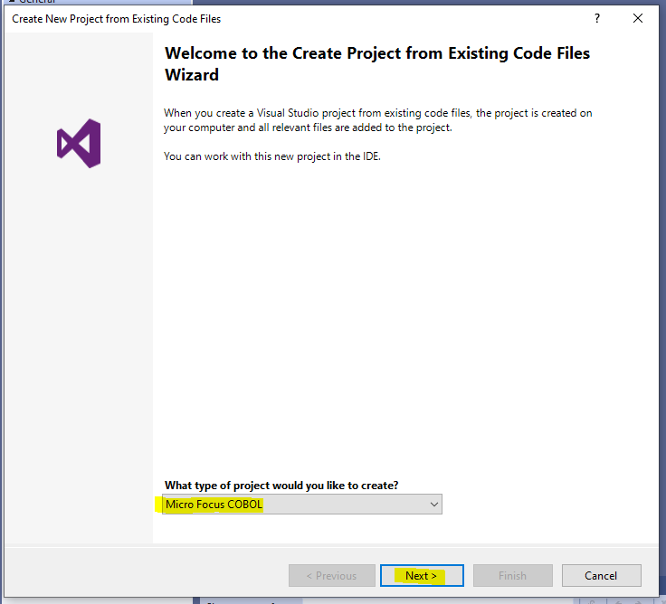Close the wizard with the X button
666x604 pixels.
click(x=639, y=18)
